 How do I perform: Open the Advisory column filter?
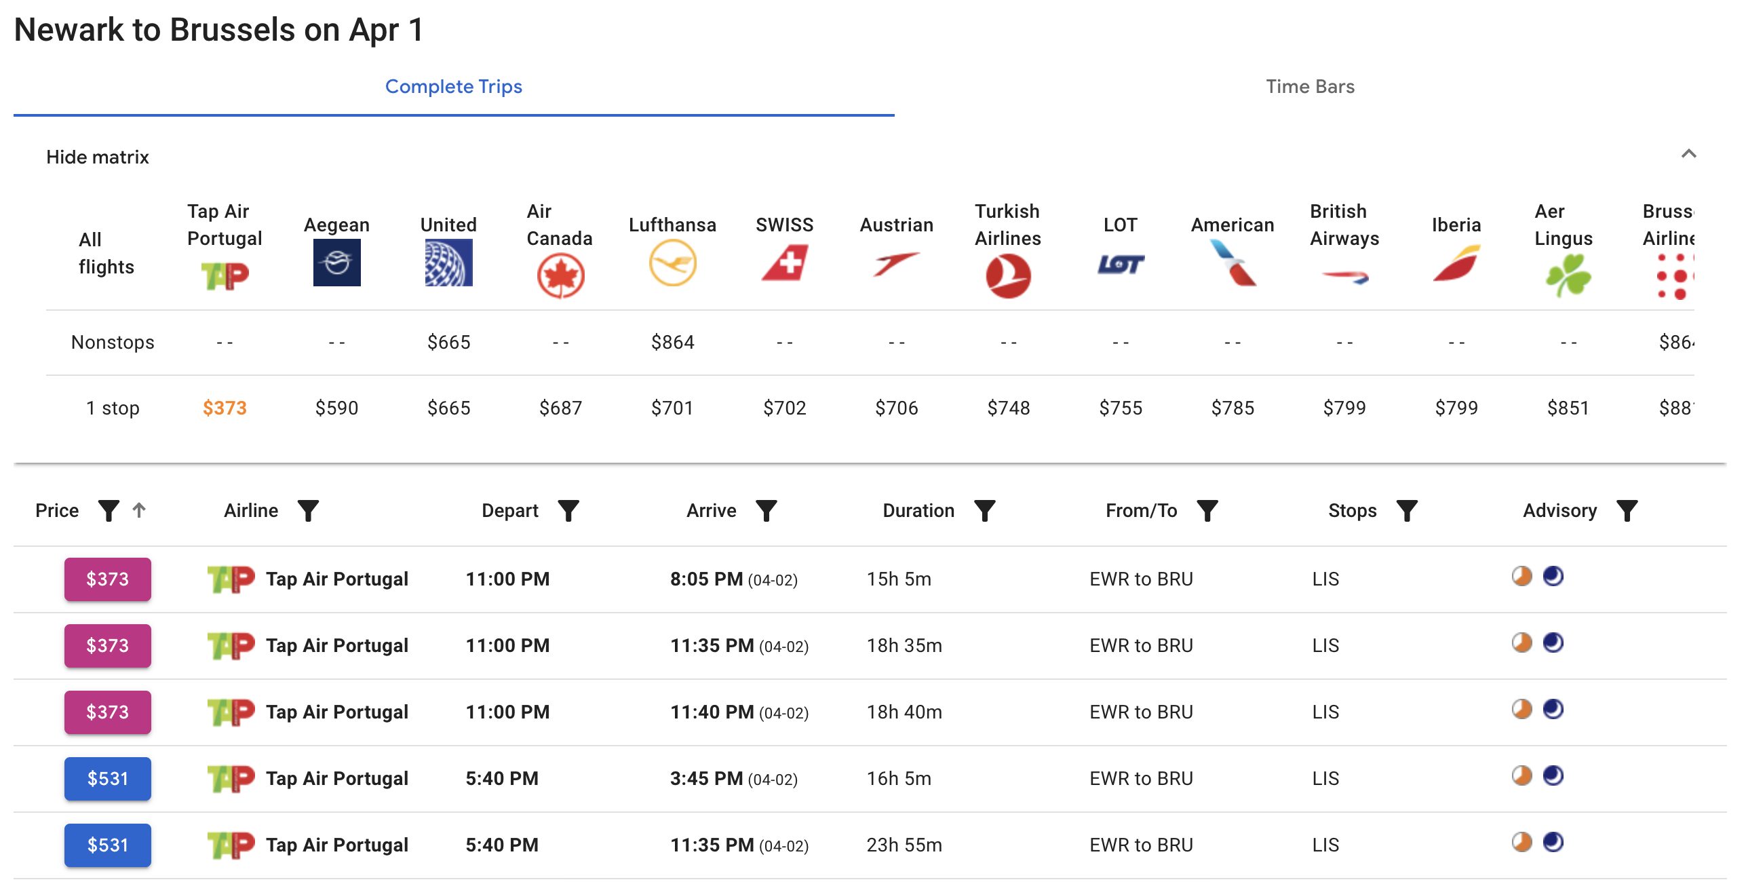1627,510
